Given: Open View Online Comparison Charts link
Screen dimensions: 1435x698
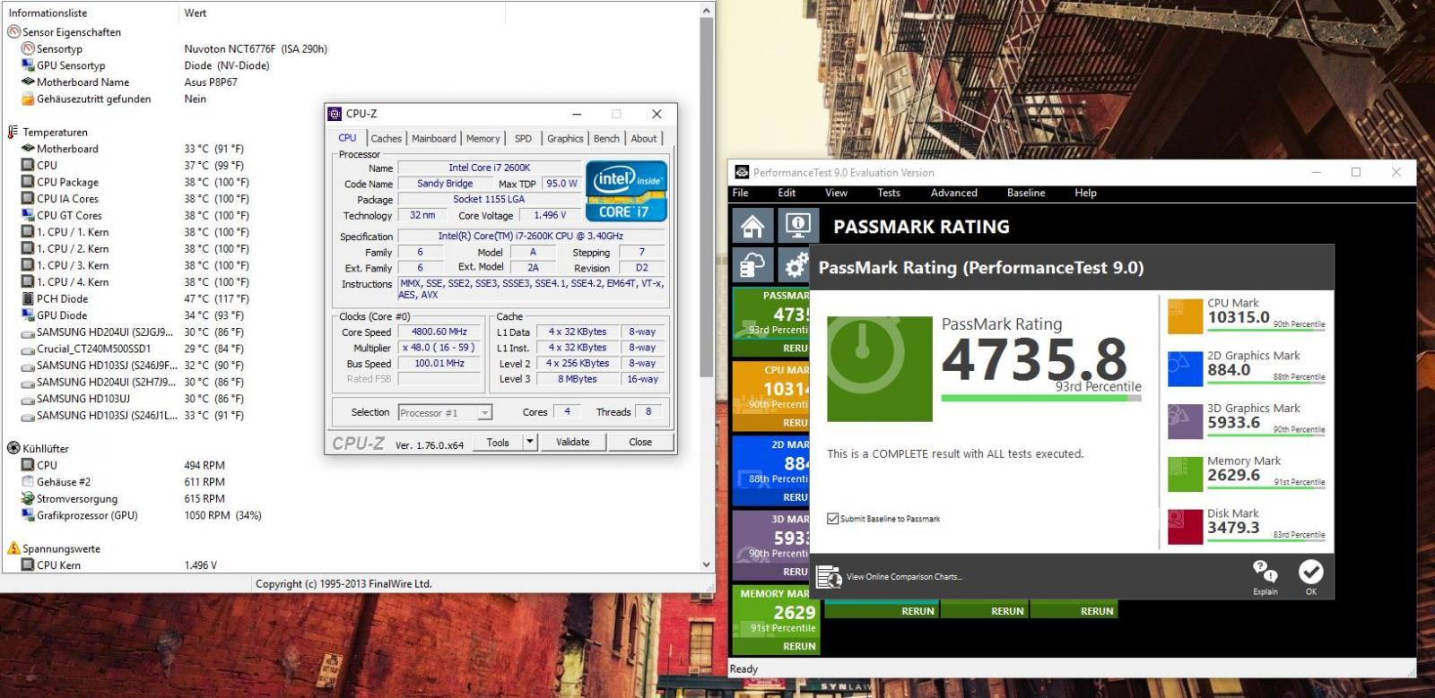Looking at the screenshot, I should 904,576.
